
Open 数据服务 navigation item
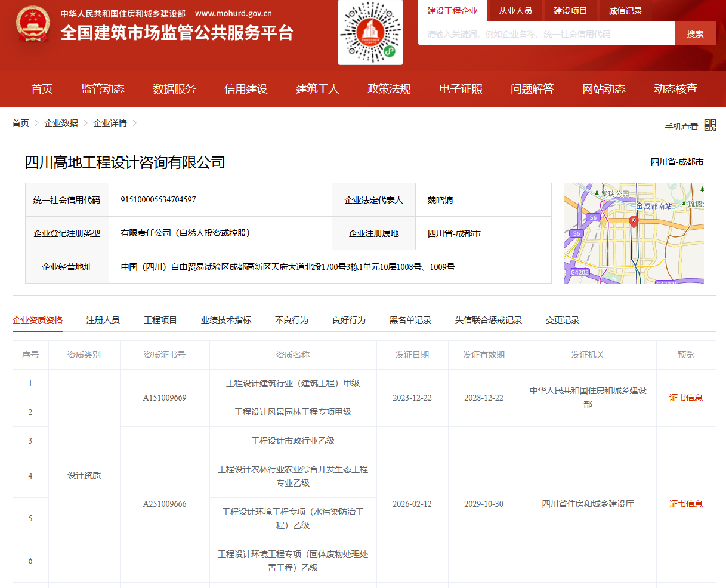pyautogui.click(x=174, y=89)
